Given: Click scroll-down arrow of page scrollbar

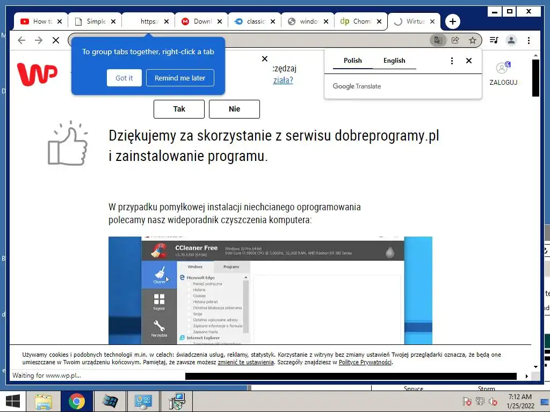Looking at the screenshot, I should (535, 367).
